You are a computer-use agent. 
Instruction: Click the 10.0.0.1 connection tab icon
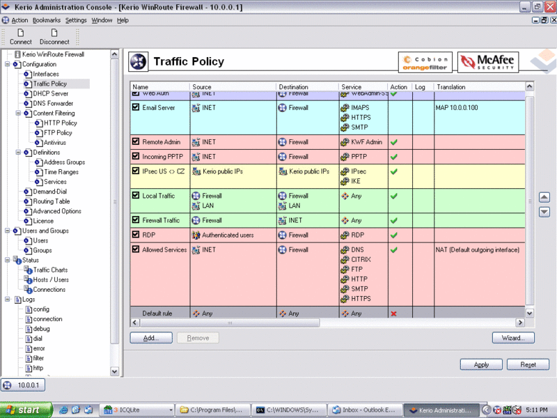tap(8, 385)
